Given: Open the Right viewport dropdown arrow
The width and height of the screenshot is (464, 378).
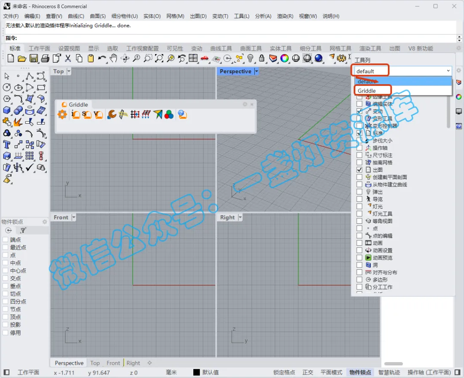Looking at the screenshot, I should 240,217.
